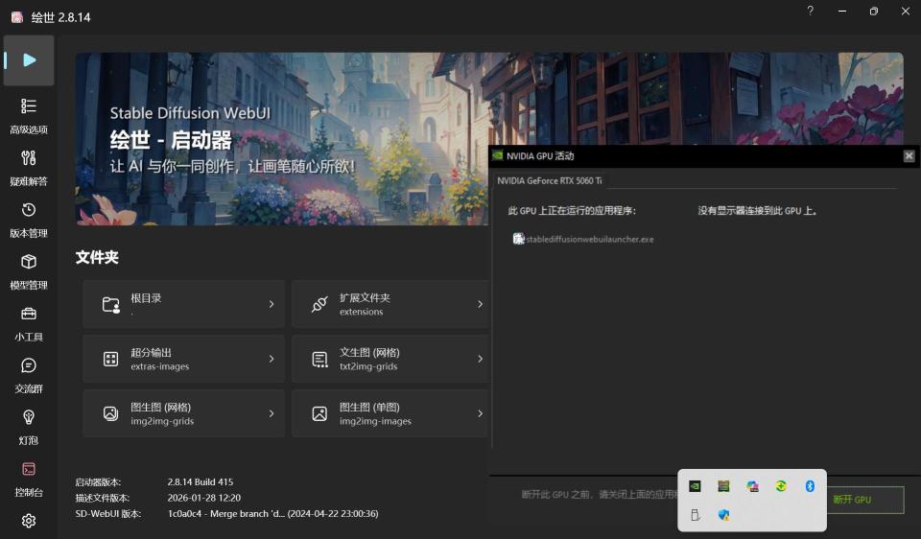921x539 pixels.
Task: Click the 2026-01-28 12:20 description date
Action: (x=203, y=498)
